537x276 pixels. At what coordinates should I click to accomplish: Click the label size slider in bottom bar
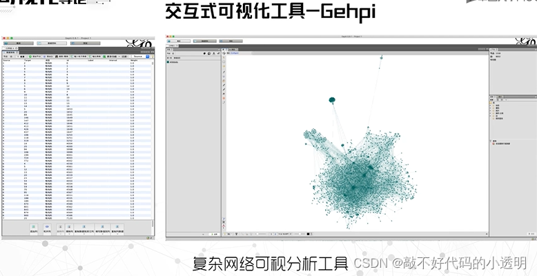pos(300,234)
